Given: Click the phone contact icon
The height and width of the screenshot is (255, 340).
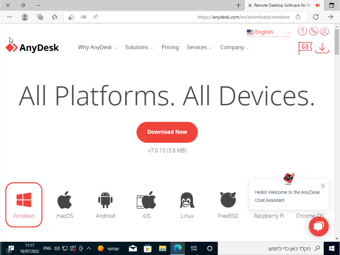Looking at the screenshot, I should point(313,31).
